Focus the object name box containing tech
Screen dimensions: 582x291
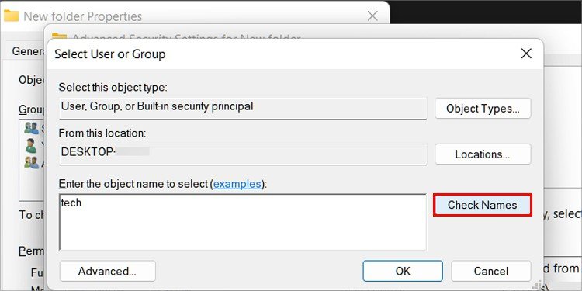[x=243, y=222]
